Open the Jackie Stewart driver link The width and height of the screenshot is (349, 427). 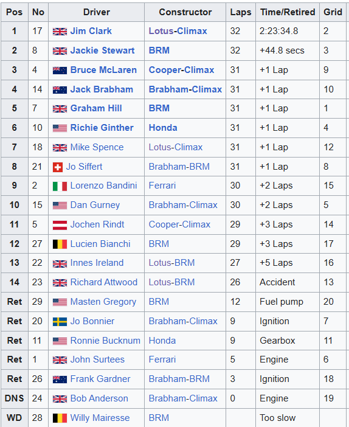[102, 50]
